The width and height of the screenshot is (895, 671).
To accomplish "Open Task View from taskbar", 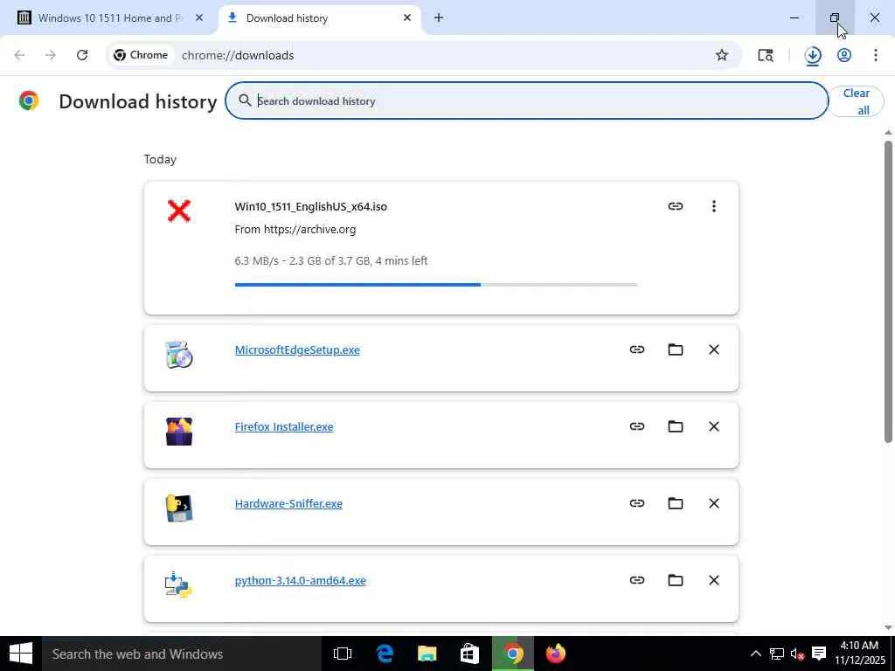I will tap(343, 654).
